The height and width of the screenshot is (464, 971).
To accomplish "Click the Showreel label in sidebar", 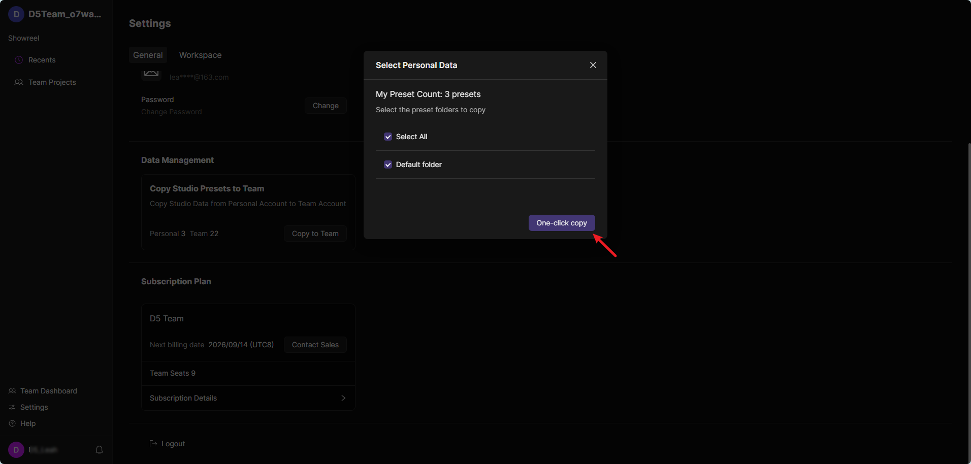I will 24,38.
